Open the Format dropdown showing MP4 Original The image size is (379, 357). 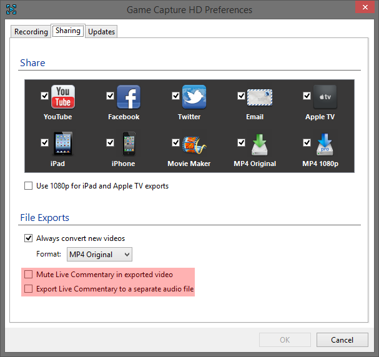click(99, 254)
